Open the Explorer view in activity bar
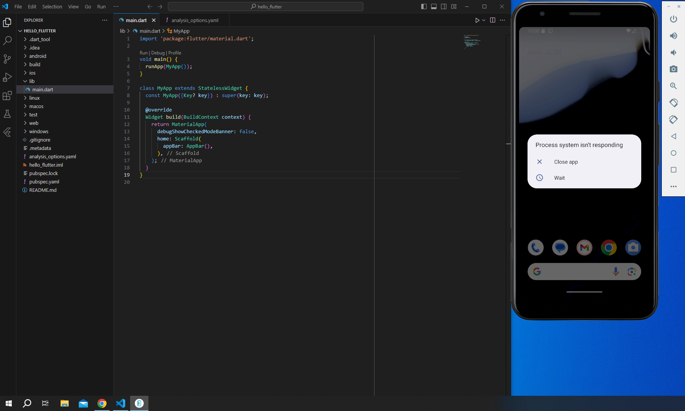Screen dimensions: 685x411 click(7, 22)
